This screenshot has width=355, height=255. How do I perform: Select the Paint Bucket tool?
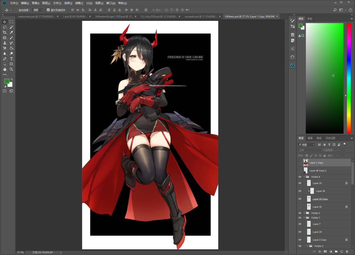pos(11,48)
